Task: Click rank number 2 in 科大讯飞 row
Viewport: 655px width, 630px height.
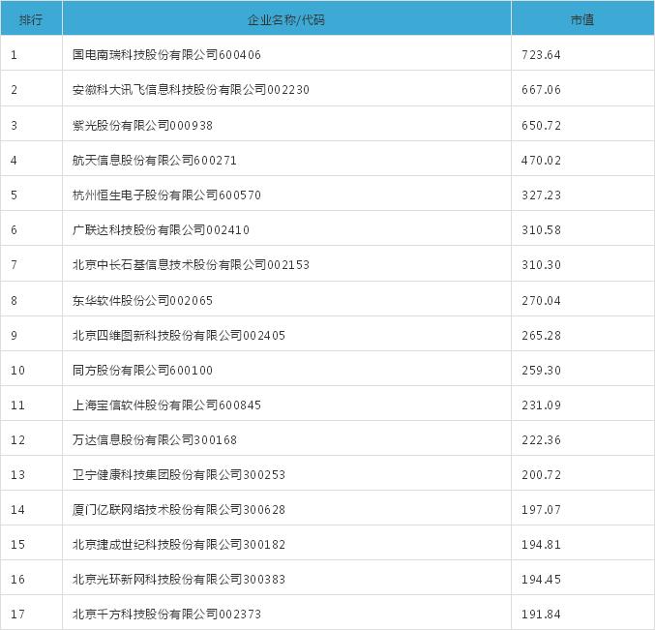Action: 15,90
